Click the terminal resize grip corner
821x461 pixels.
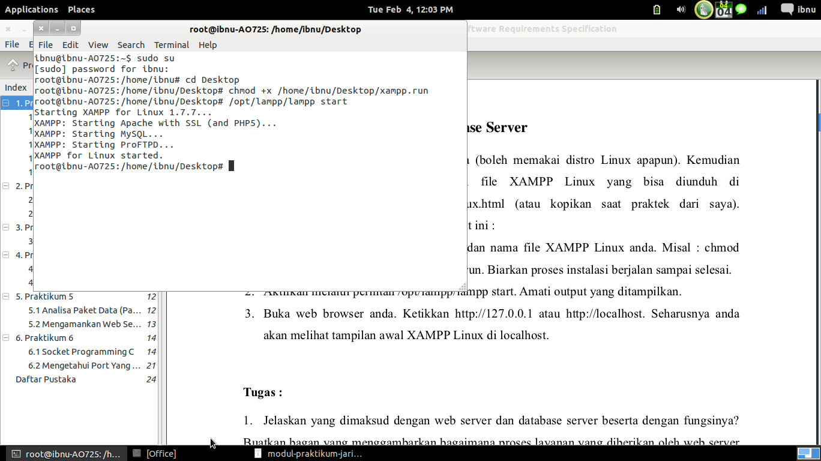click(x=463, y=288)
